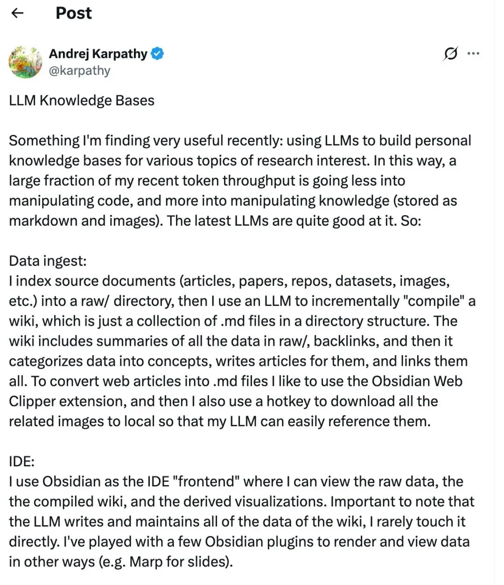Screen dimensions: 504x585
Task: Click the 'IDE:' section heading
Action: click(21, 462)
